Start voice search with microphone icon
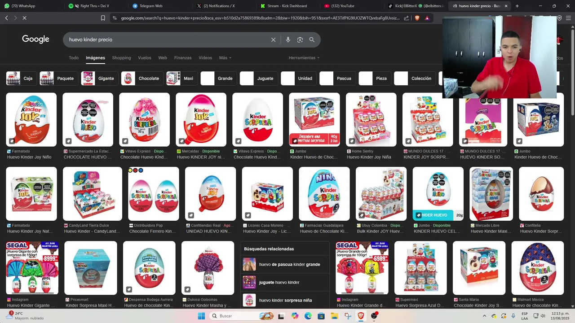This screenshot has height=323, width=575. tap(288, 39)
